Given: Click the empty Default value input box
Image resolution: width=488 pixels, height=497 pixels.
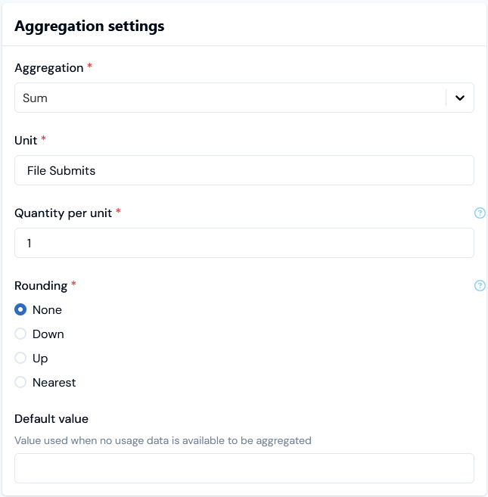Looking at the screenshot, I should point(244,468).
